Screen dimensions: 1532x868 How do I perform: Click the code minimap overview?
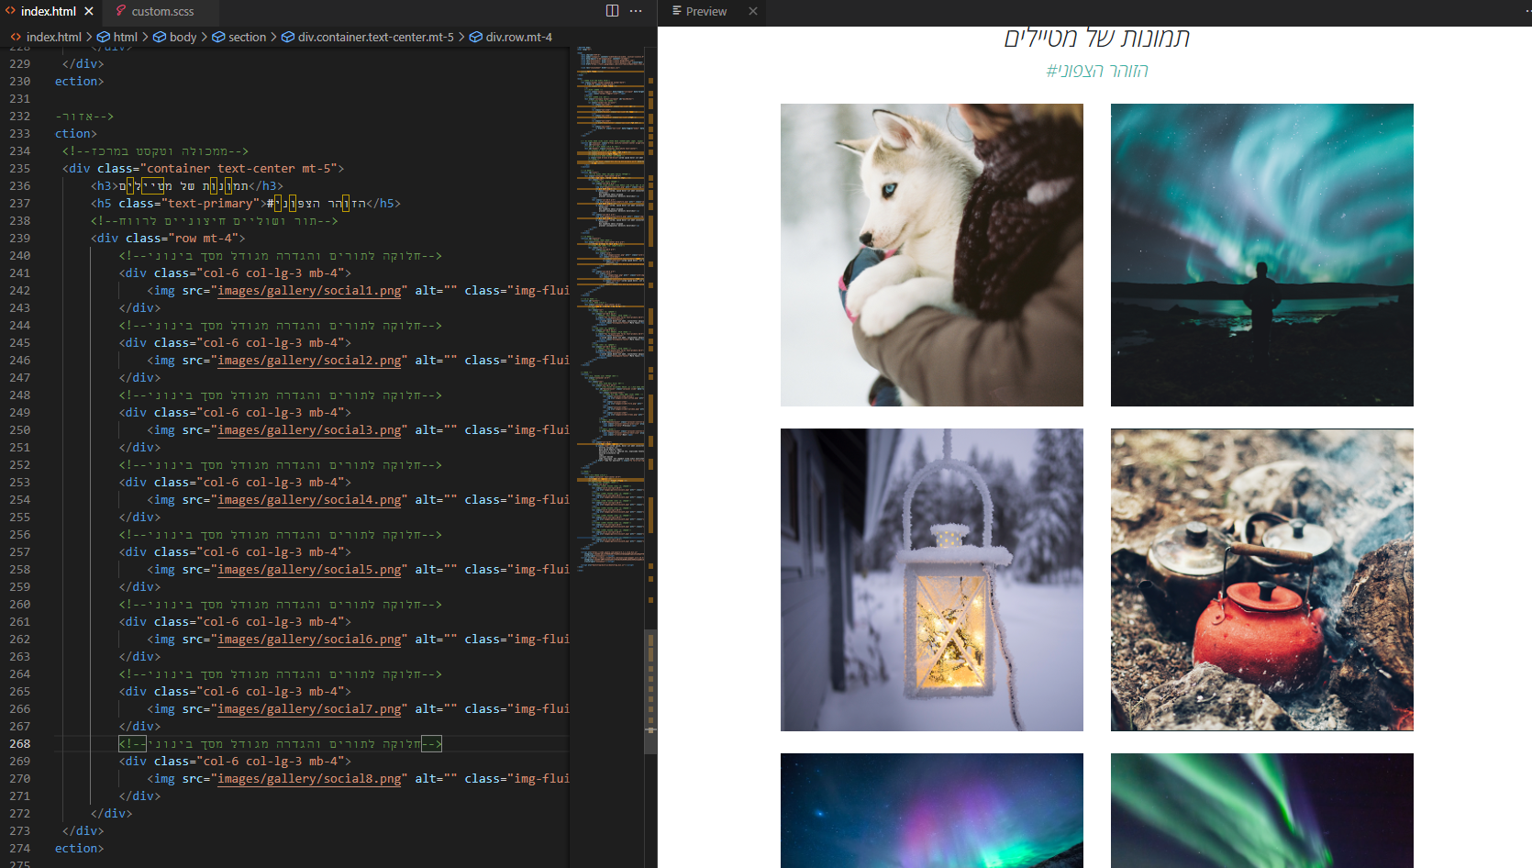610,307
